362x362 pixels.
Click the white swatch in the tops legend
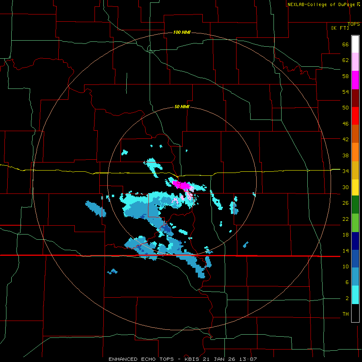tap(355, 44)
